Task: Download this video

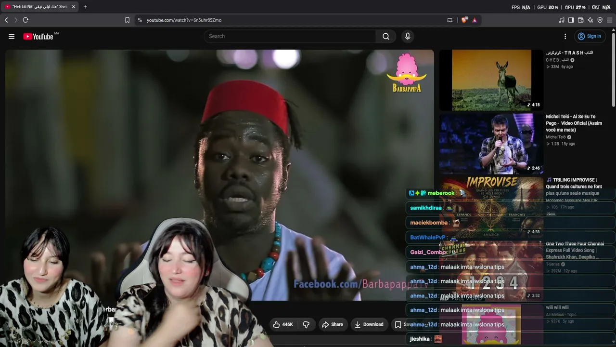Action: [369, 324]
